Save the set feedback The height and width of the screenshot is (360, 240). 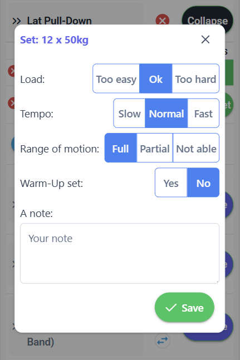184,308
